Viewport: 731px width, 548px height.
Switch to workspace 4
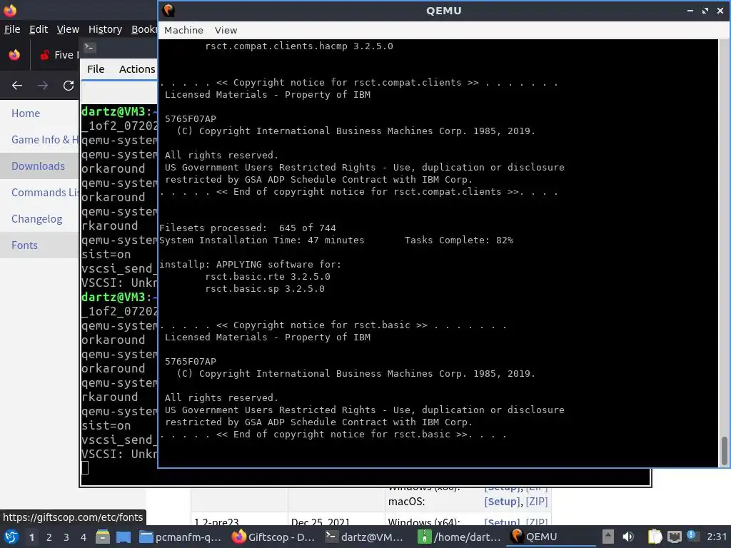click(84, 537)
